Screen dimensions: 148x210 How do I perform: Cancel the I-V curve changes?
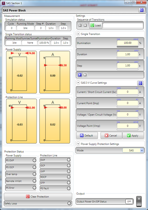pos(111,135)
